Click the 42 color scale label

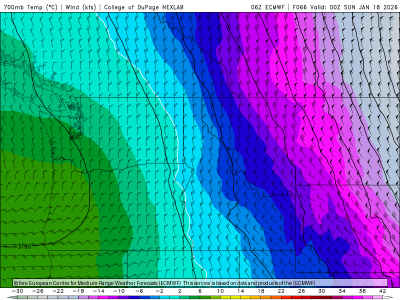(x=382, y=291)
